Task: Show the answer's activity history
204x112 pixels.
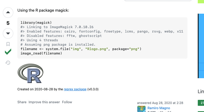Action: 8,62
